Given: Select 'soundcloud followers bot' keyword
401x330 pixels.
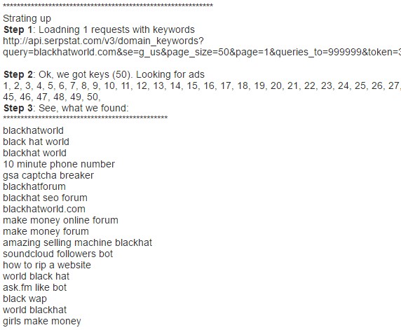Looking at the screenshot, I should click(57, 254).
